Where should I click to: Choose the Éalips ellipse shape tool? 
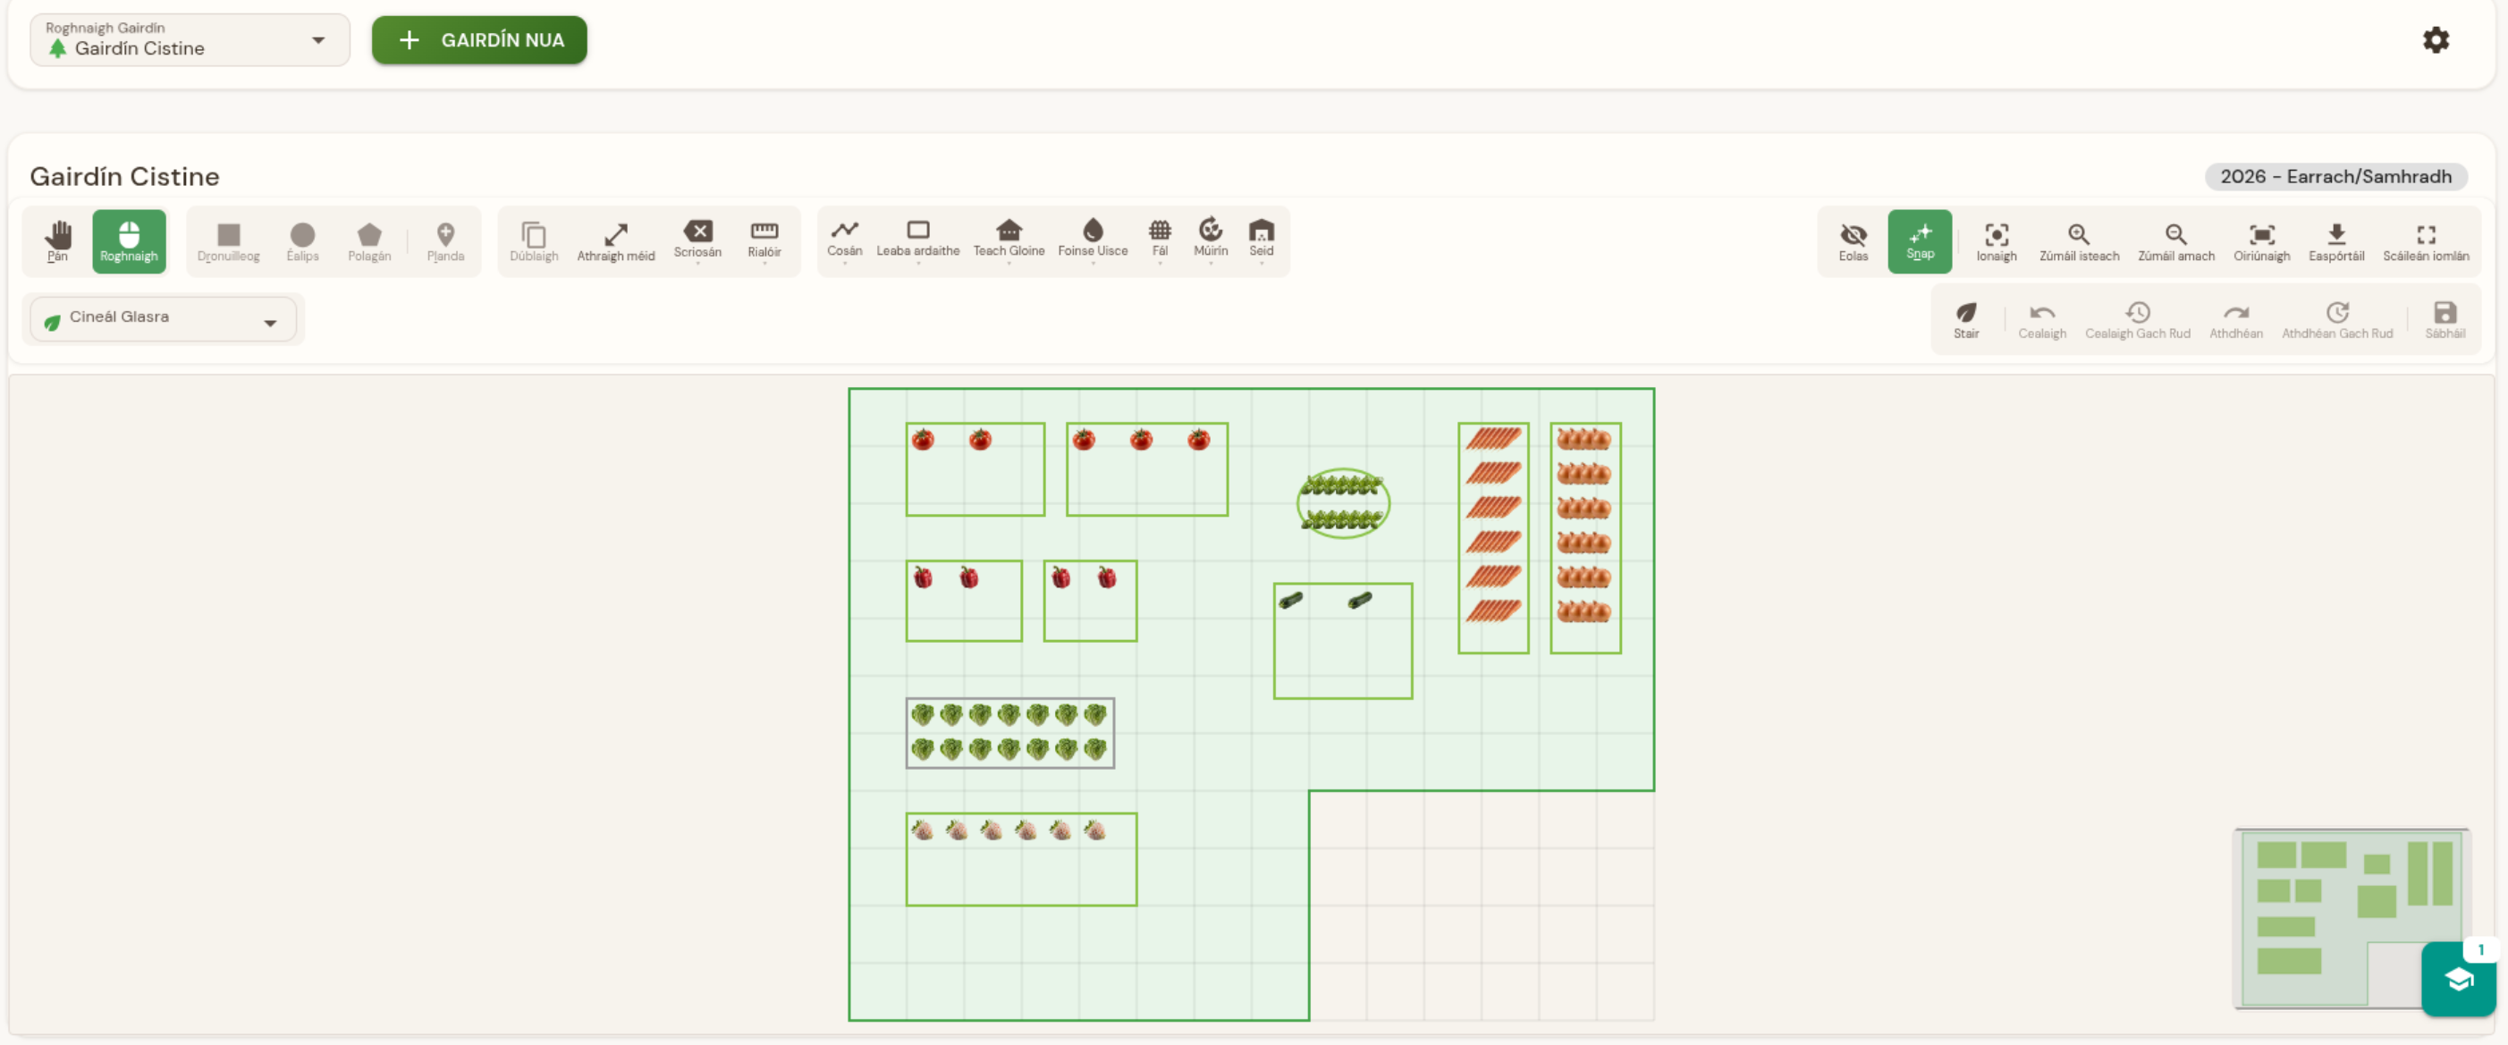click(x=302, y=240)
